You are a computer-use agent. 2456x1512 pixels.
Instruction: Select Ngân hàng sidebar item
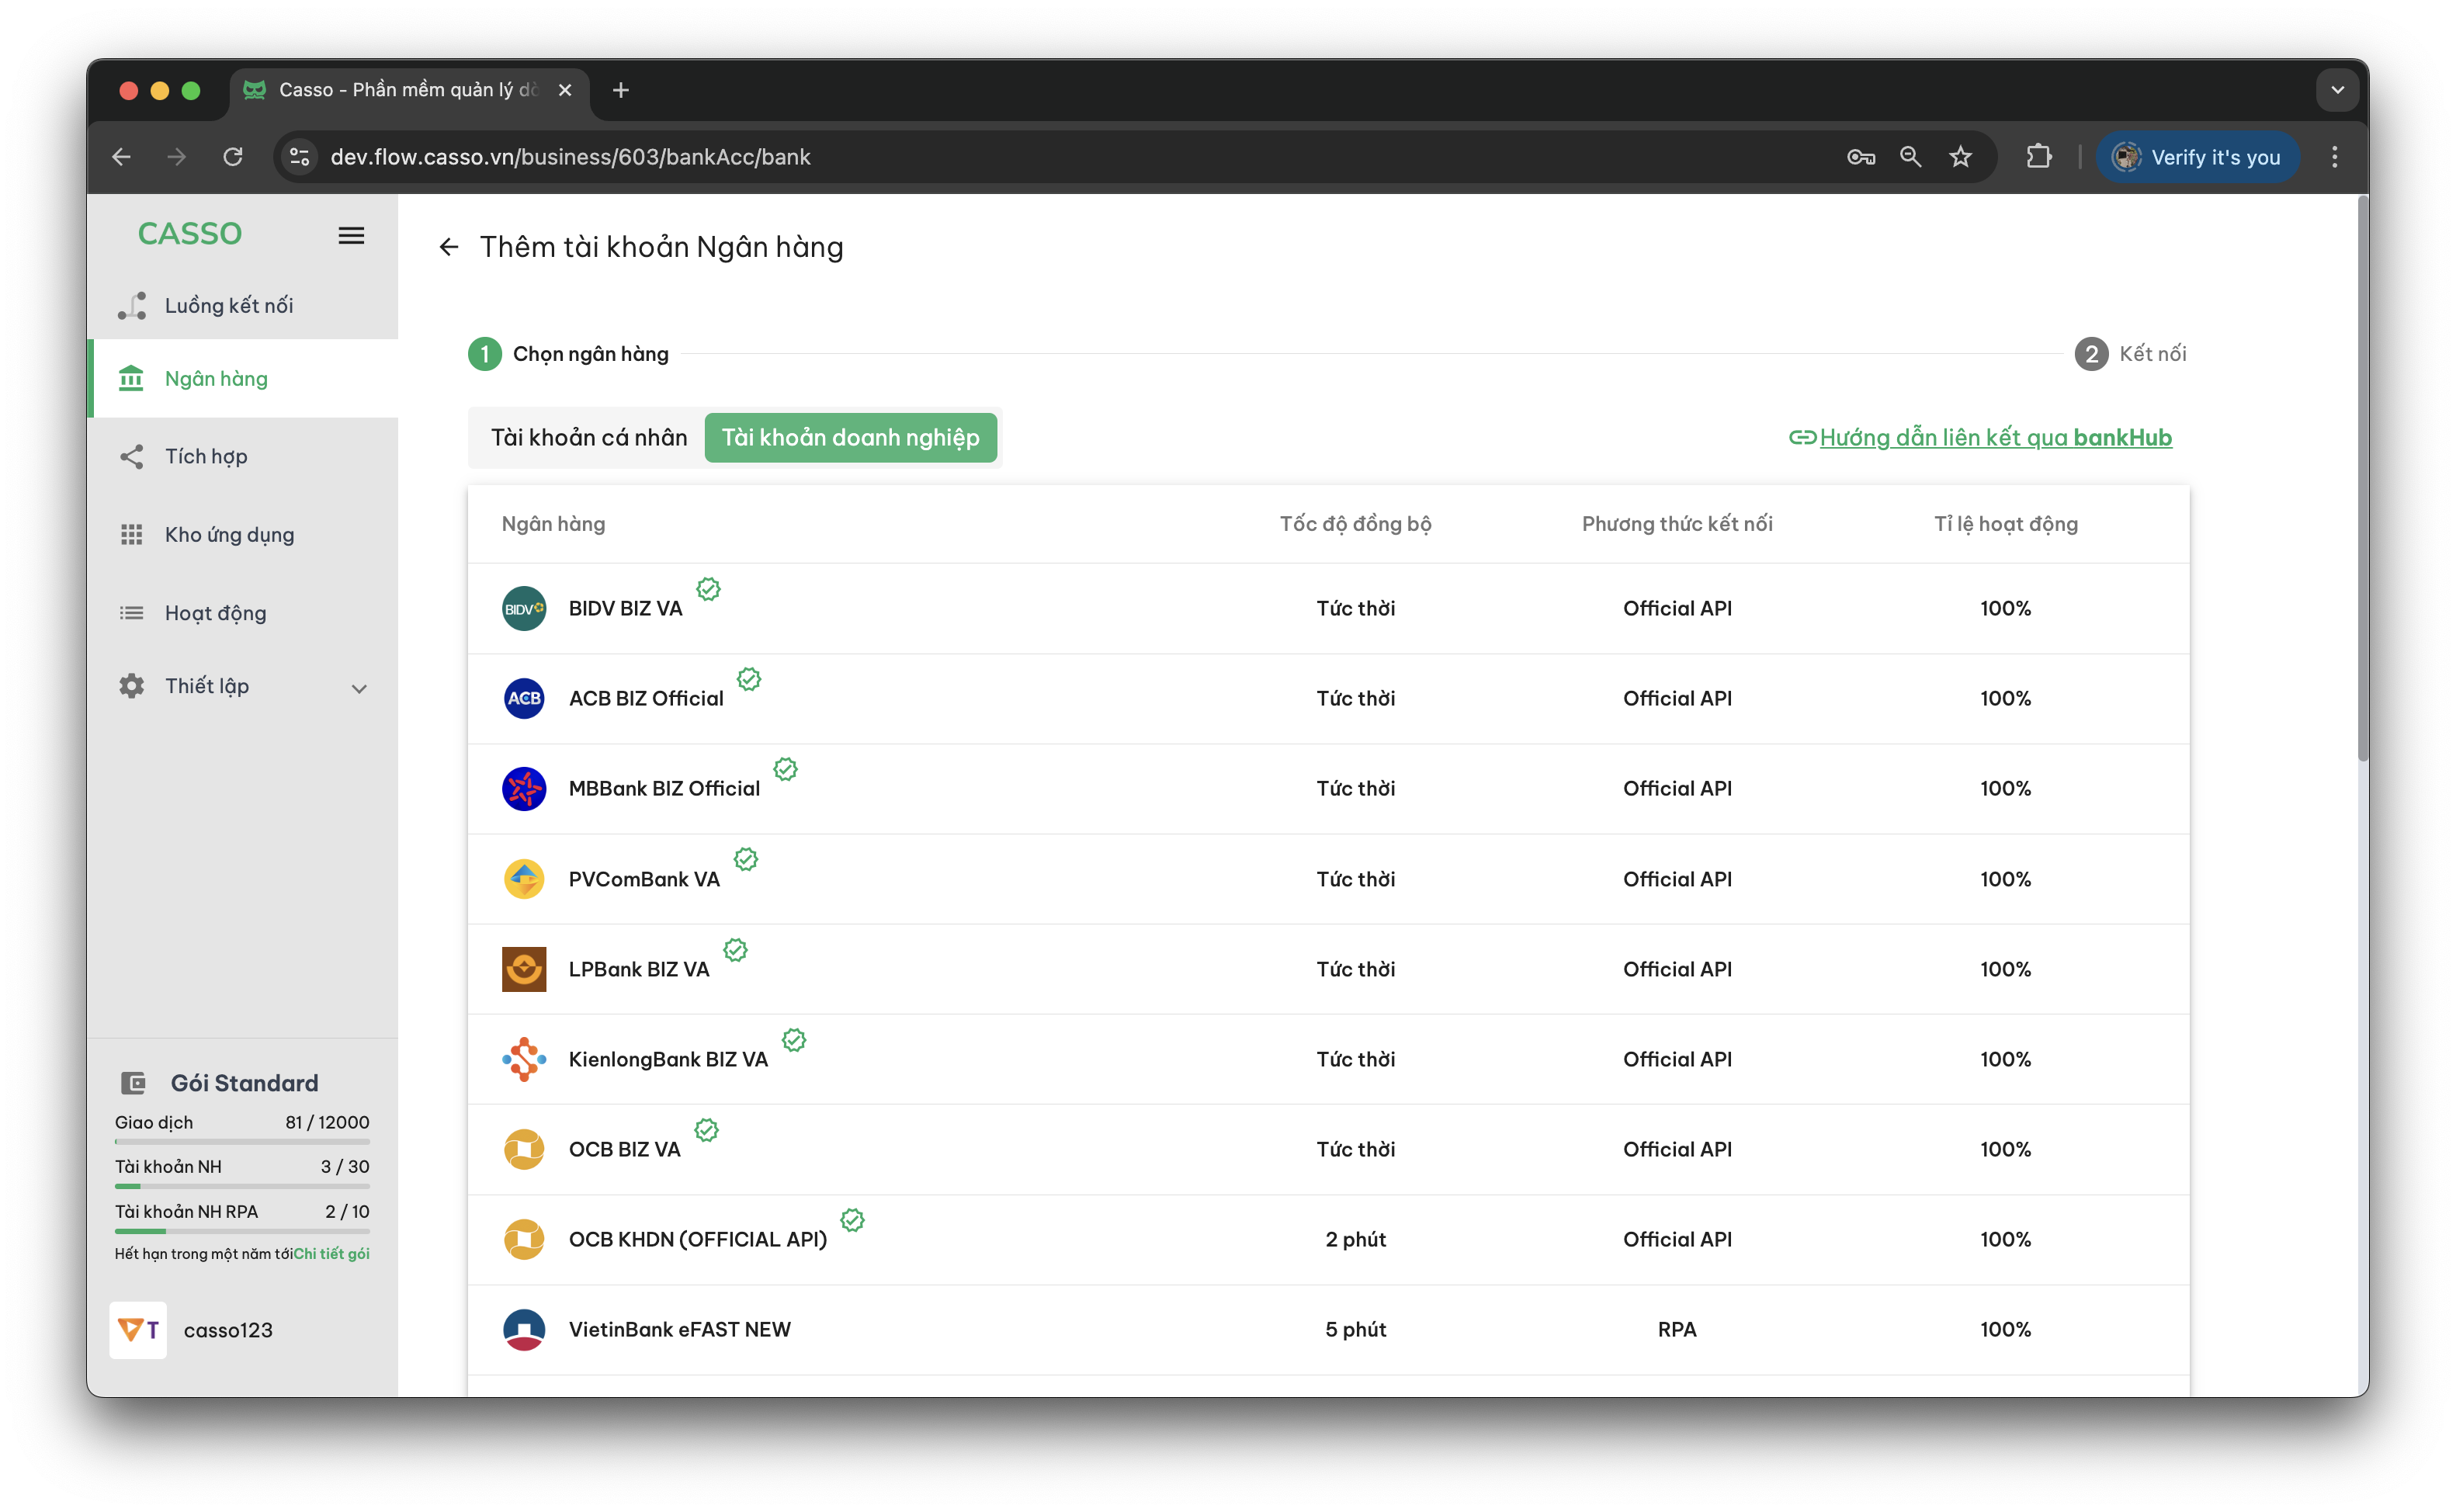[x=243, y=378]
